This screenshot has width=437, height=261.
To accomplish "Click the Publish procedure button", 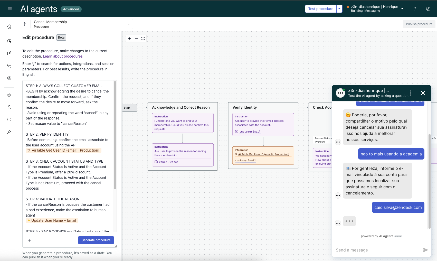I will [x=419, y=24].
